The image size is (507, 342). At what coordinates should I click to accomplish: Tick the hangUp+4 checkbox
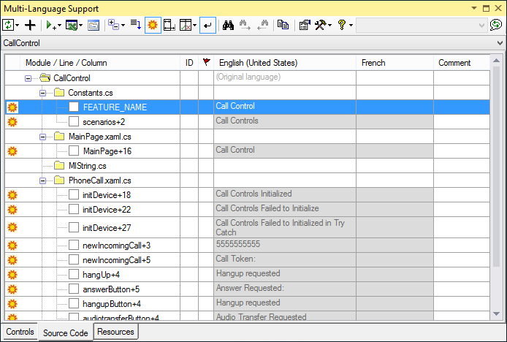(74, 275)
